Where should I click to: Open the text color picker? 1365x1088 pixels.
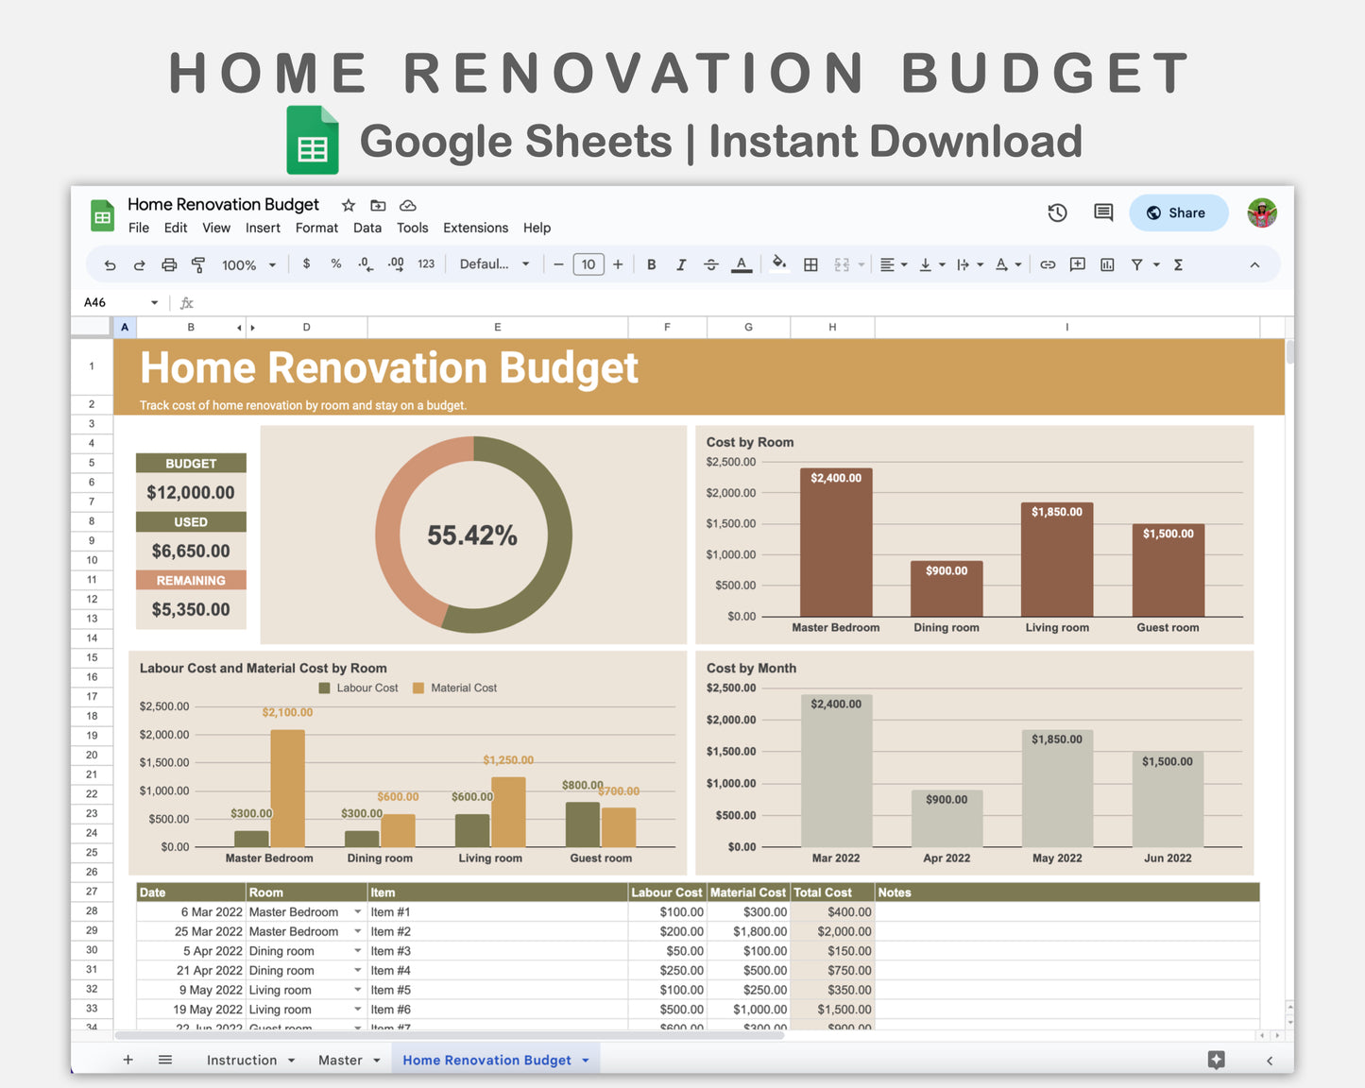[x=742, y=264]
